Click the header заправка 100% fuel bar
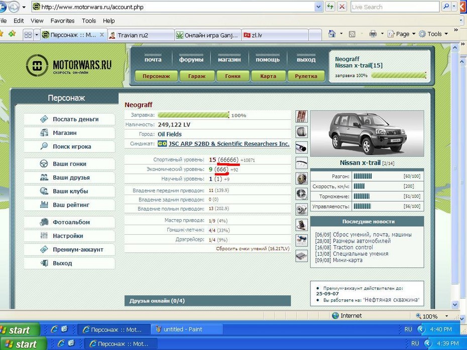The height and width of the screenshot is (350, 467). pyautogui.click(x=399, y=75)
